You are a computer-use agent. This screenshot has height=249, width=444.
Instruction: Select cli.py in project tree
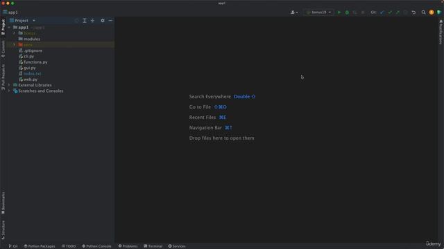coord(28,56)
